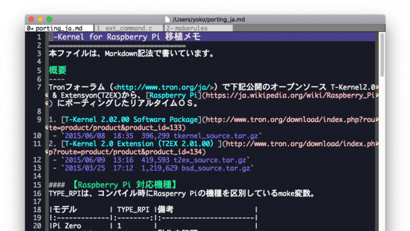The image size is (410, 231).
Task: Switch to the porting_ja.md tab
Action: point(59,28)
